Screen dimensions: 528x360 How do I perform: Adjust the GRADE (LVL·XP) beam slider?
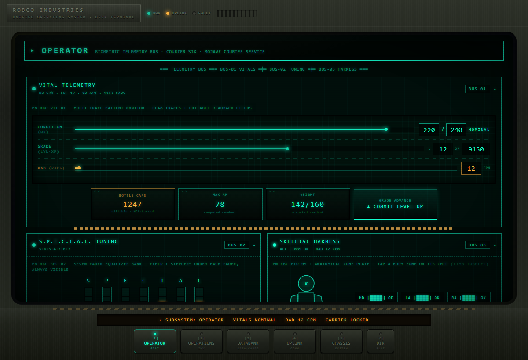[x=249, y=149]
